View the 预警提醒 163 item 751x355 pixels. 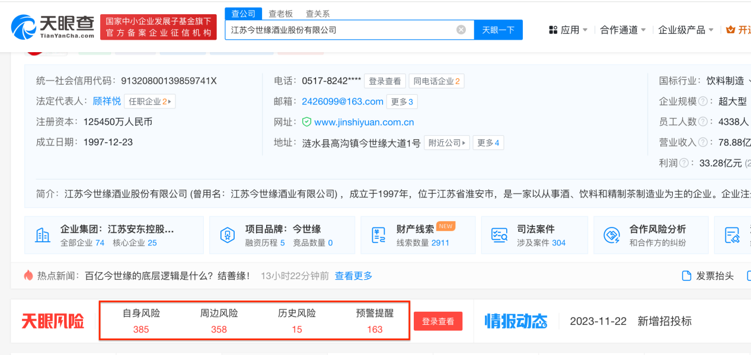pyautogui.click(x=375, y=321)
